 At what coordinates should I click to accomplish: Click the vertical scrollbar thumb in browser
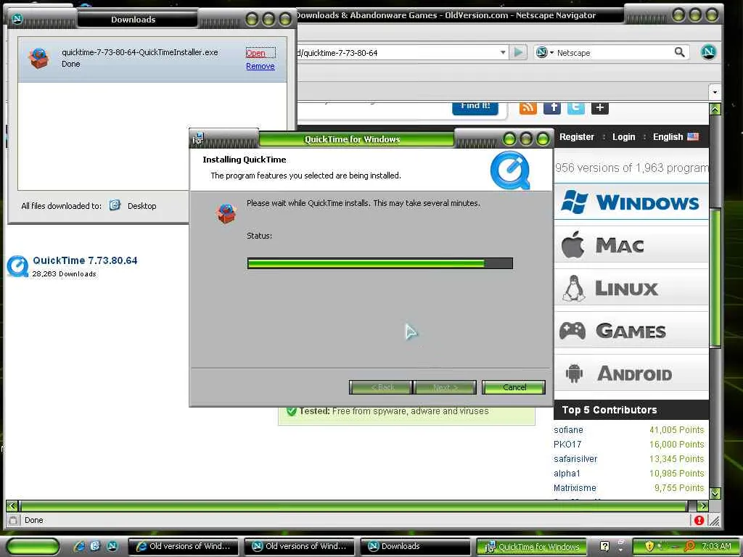coord(715,279)
